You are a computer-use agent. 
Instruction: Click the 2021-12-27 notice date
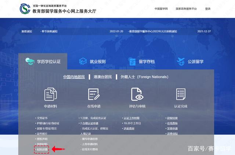(x=204, y=31)
